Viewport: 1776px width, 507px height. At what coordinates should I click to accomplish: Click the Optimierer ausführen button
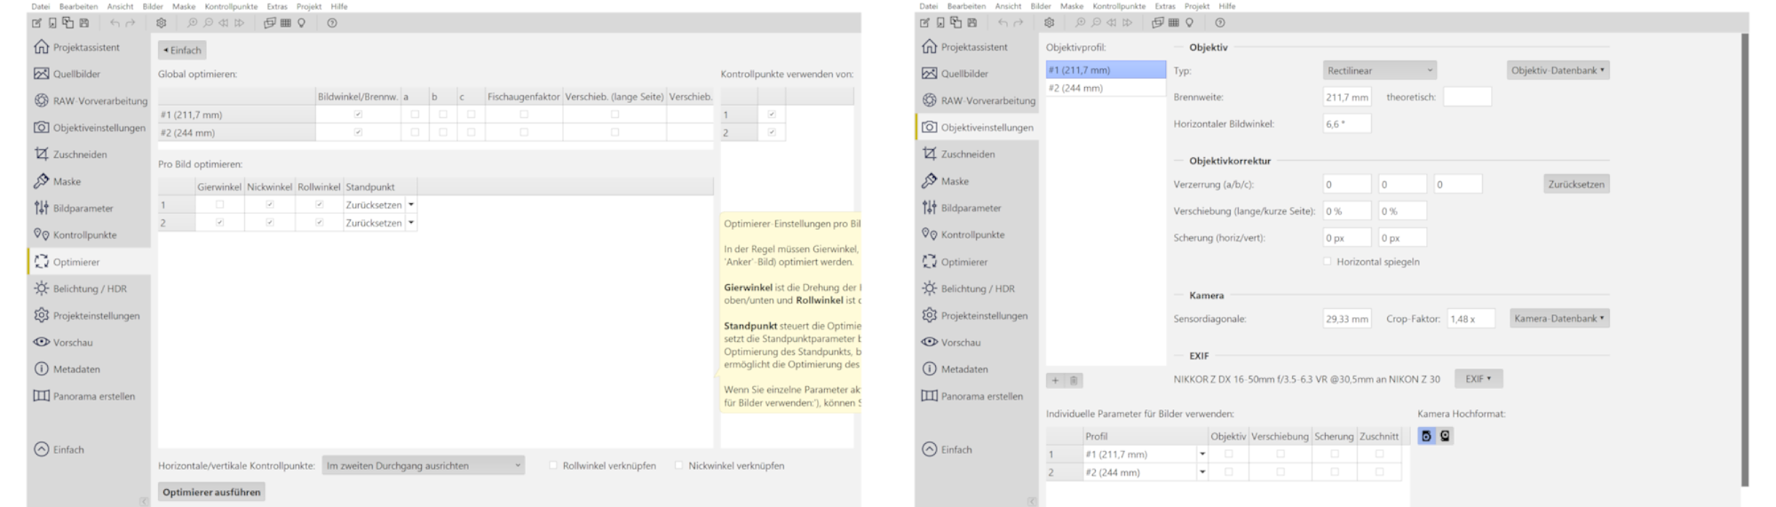coord(211,492)
